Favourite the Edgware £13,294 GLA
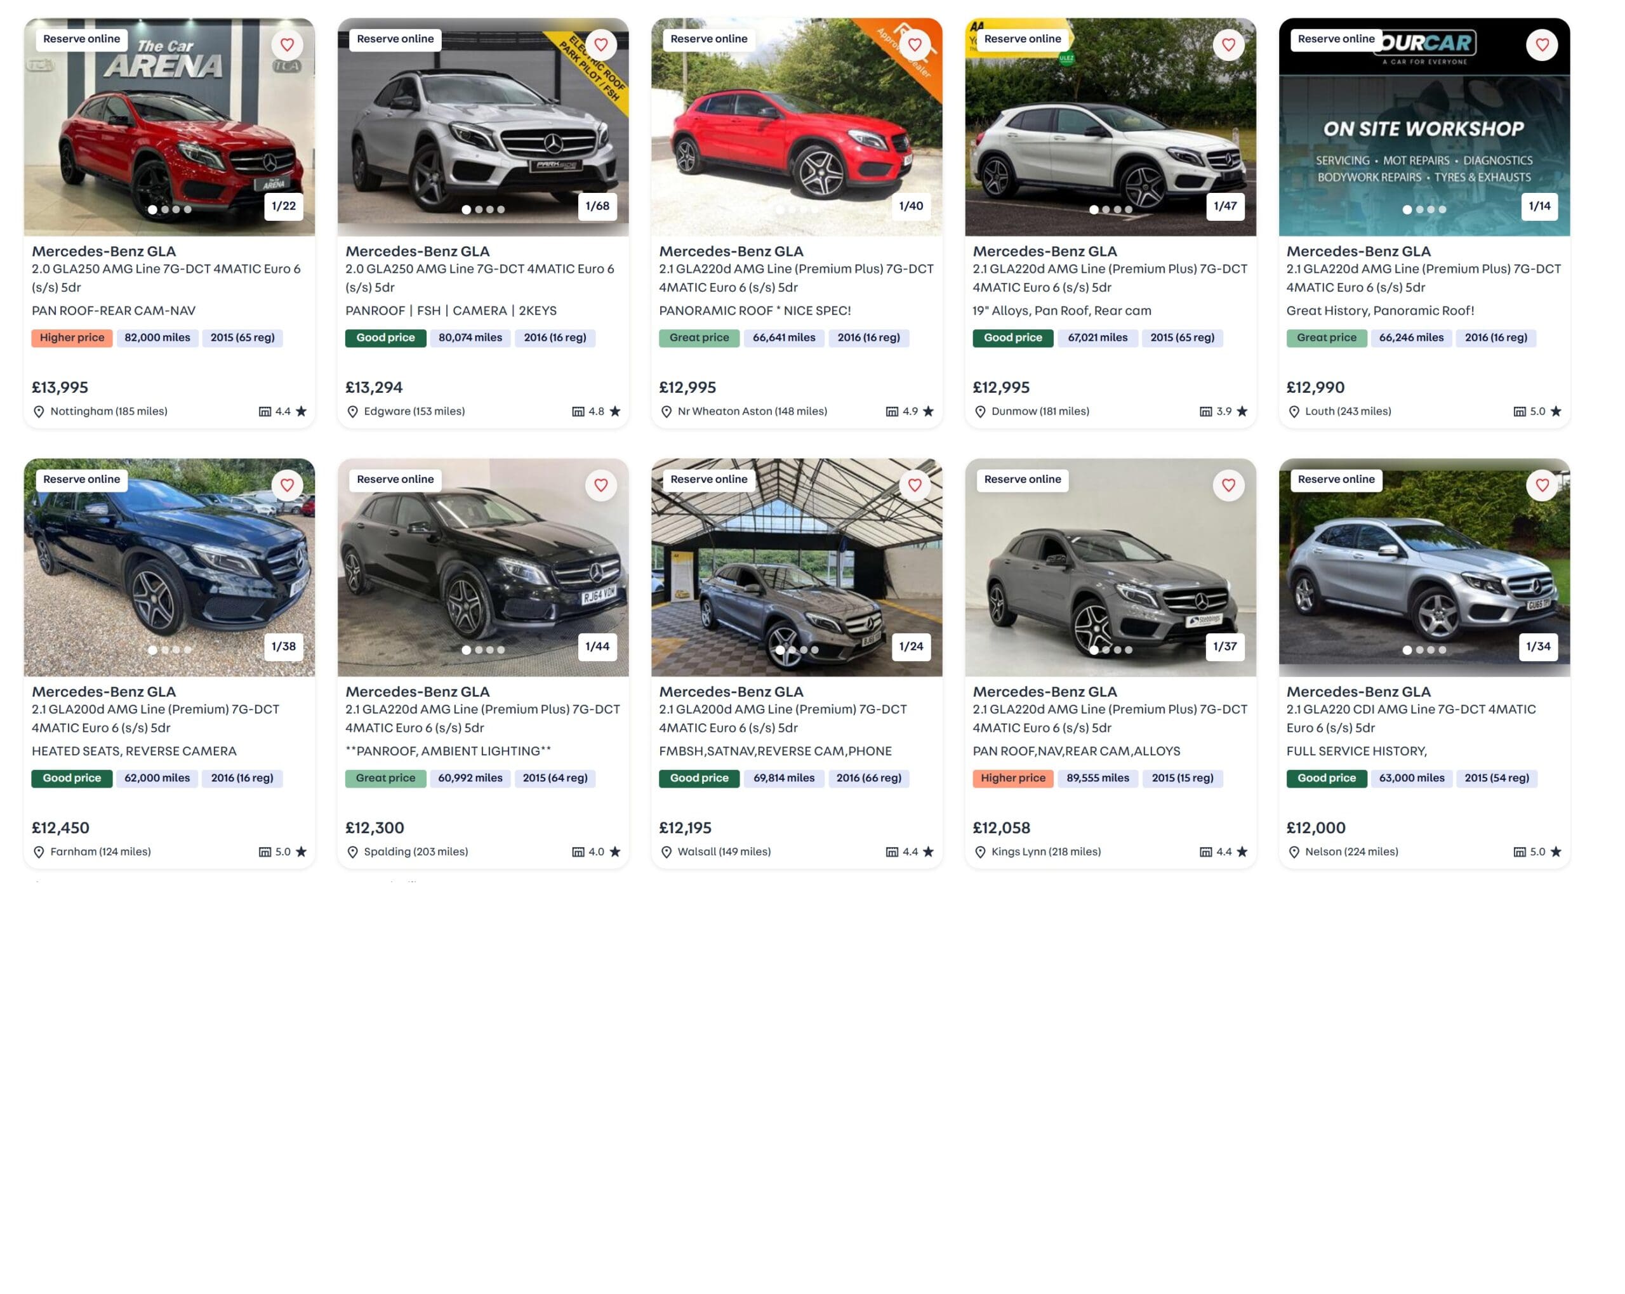The image size is (1625, 1294). (600, 45)
